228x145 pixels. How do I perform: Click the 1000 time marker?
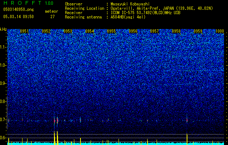click(x=220, y=31)
